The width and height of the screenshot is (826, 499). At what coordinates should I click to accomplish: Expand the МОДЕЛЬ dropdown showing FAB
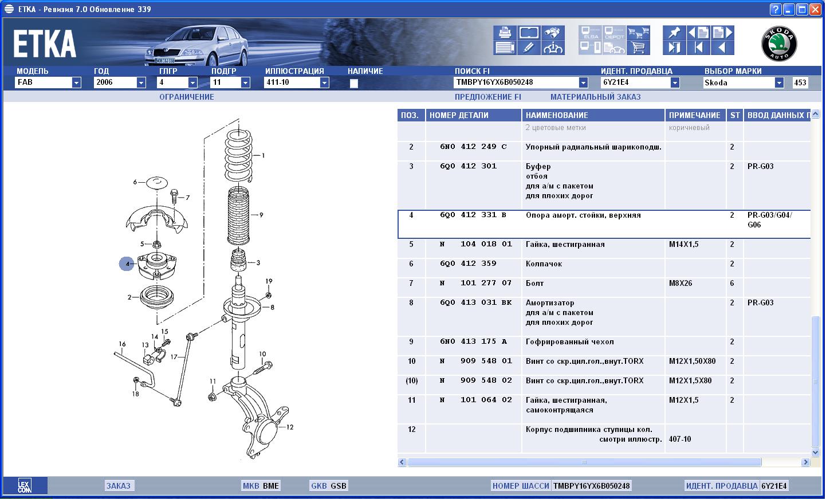pyautogui.click(x=76, y=82)
